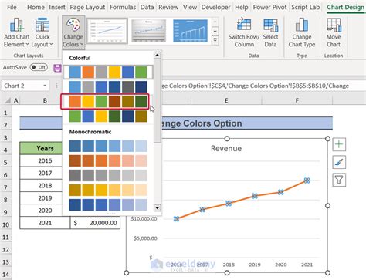Open the Quick Layout gallery
The image size is (366, 280).
click(x=42, y=32)
